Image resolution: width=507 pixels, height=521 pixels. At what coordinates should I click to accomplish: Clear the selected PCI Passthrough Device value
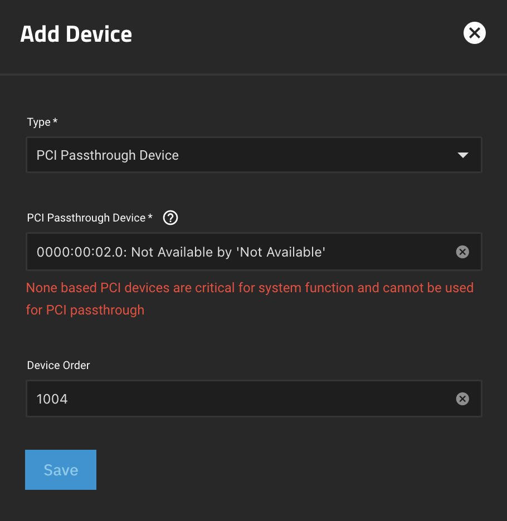(x=462, y=252)
